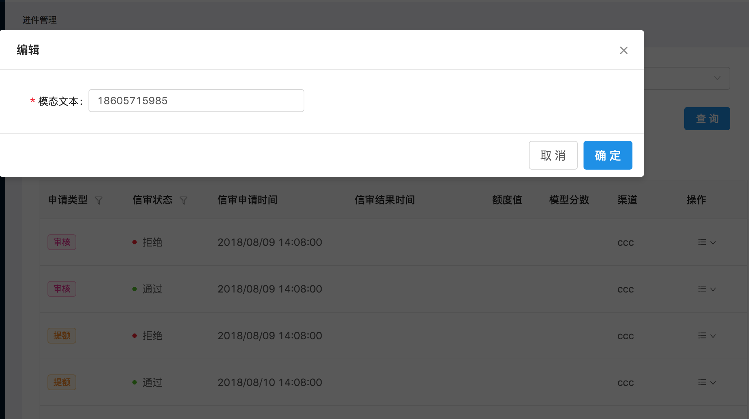Click the 拒绝 status in first row
The width and height of the screenshot is (749, 419).
coord(152,242)
